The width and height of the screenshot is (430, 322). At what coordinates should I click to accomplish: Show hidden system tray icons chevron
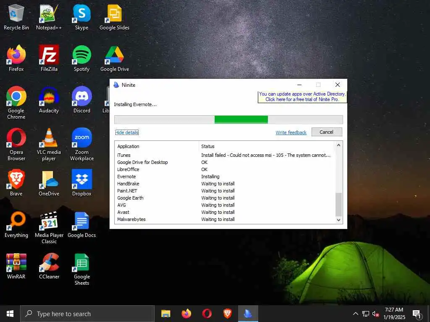tap(355, 314)
